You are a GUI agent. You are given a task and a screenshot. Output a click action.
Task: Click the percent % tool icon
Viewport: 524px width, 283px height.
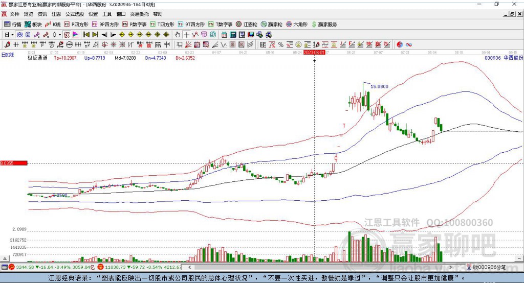coord(281,45)
